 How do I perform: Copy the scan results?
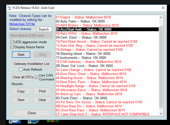(x=21, y=91)
